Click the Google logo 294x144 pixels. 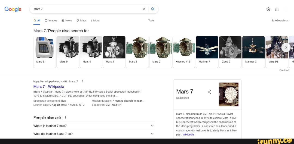tap(13, 9)
